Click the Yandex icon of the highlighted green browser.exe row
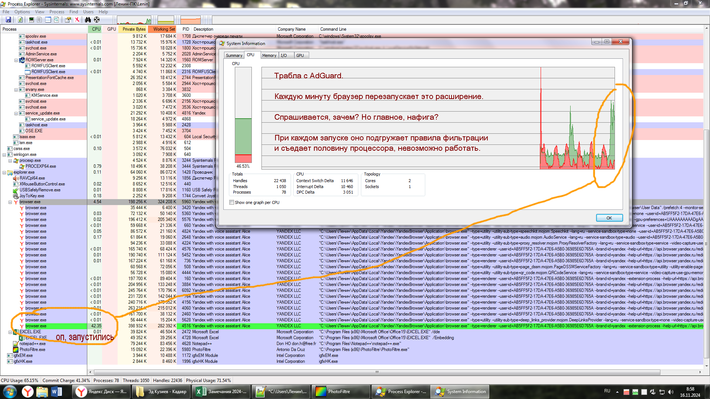The height and width of the screenshot is (399, 710). [22, 326]
